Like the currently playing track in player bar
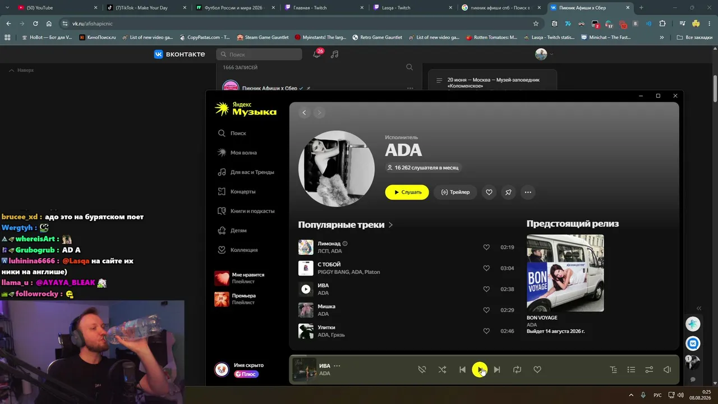 point(537,370)
